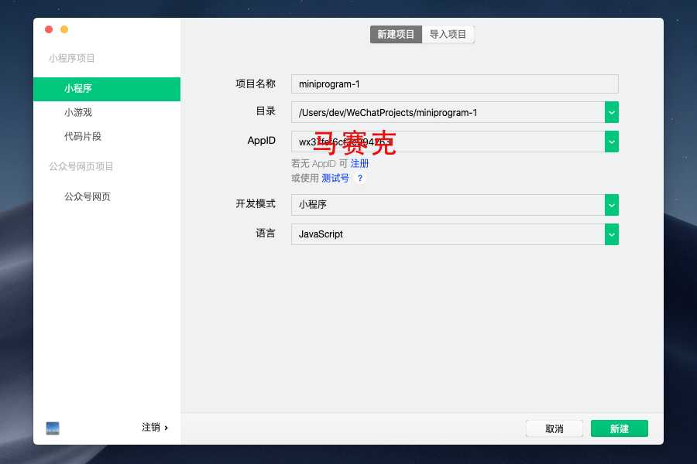Viewport: 697px width, 464px height.
Task: Click the 公众号网页项目 section header
Action: click(81, 166)
